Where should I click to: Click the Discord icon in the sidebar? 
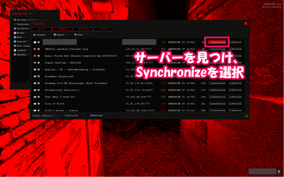click(15, 41)
